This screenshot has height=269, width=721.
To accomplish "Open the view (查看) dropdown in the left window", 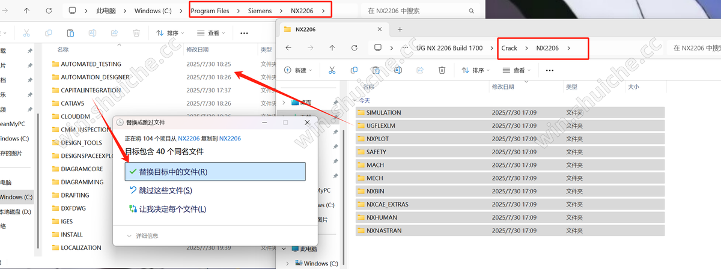I will pyautogui.click(x=211, y=33).
